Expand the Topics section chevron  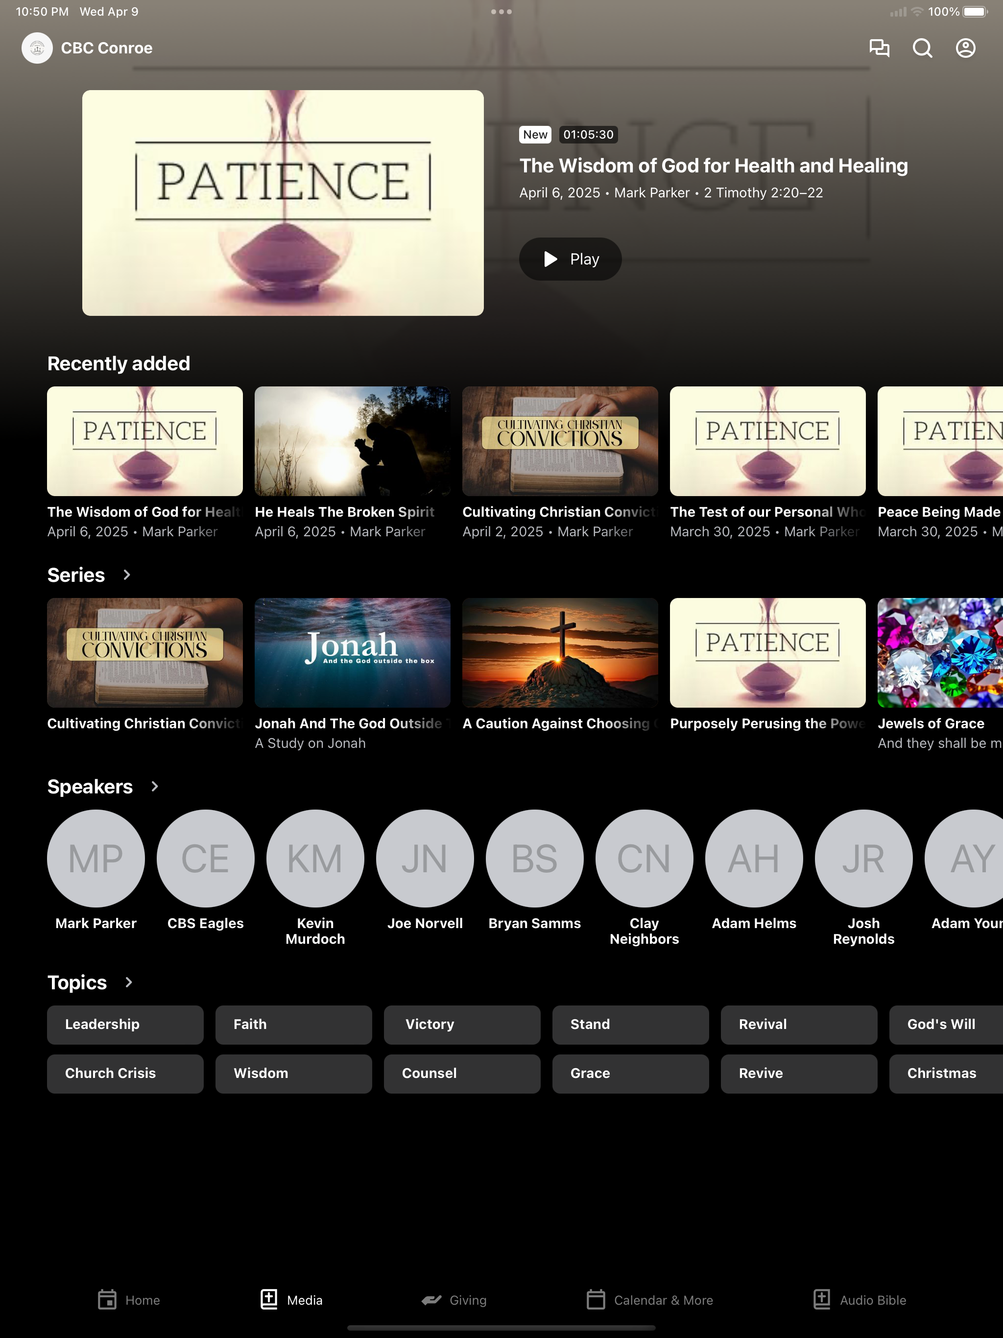[x=128, y=982]
